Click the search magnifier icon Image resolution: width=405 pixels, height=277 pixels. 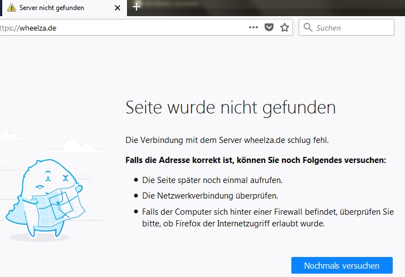[308, 27]
